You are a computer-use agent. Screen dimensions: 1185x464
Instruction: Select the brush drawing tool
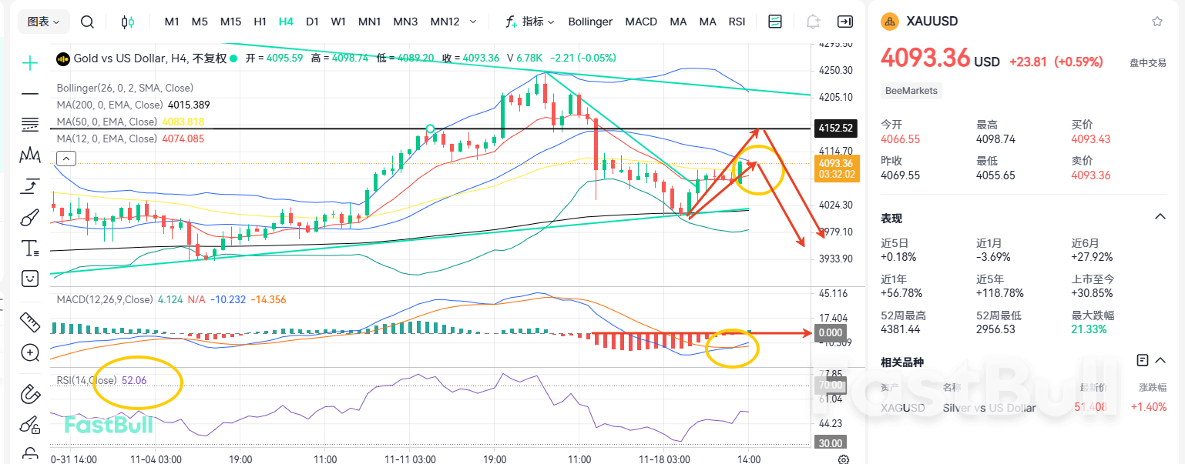pyautogui.click(x=30, y=217)
